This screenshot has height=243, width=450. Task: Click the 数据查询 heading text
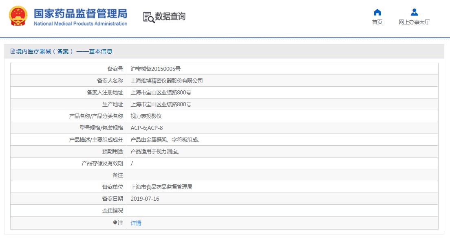click(x=170, y=17)
